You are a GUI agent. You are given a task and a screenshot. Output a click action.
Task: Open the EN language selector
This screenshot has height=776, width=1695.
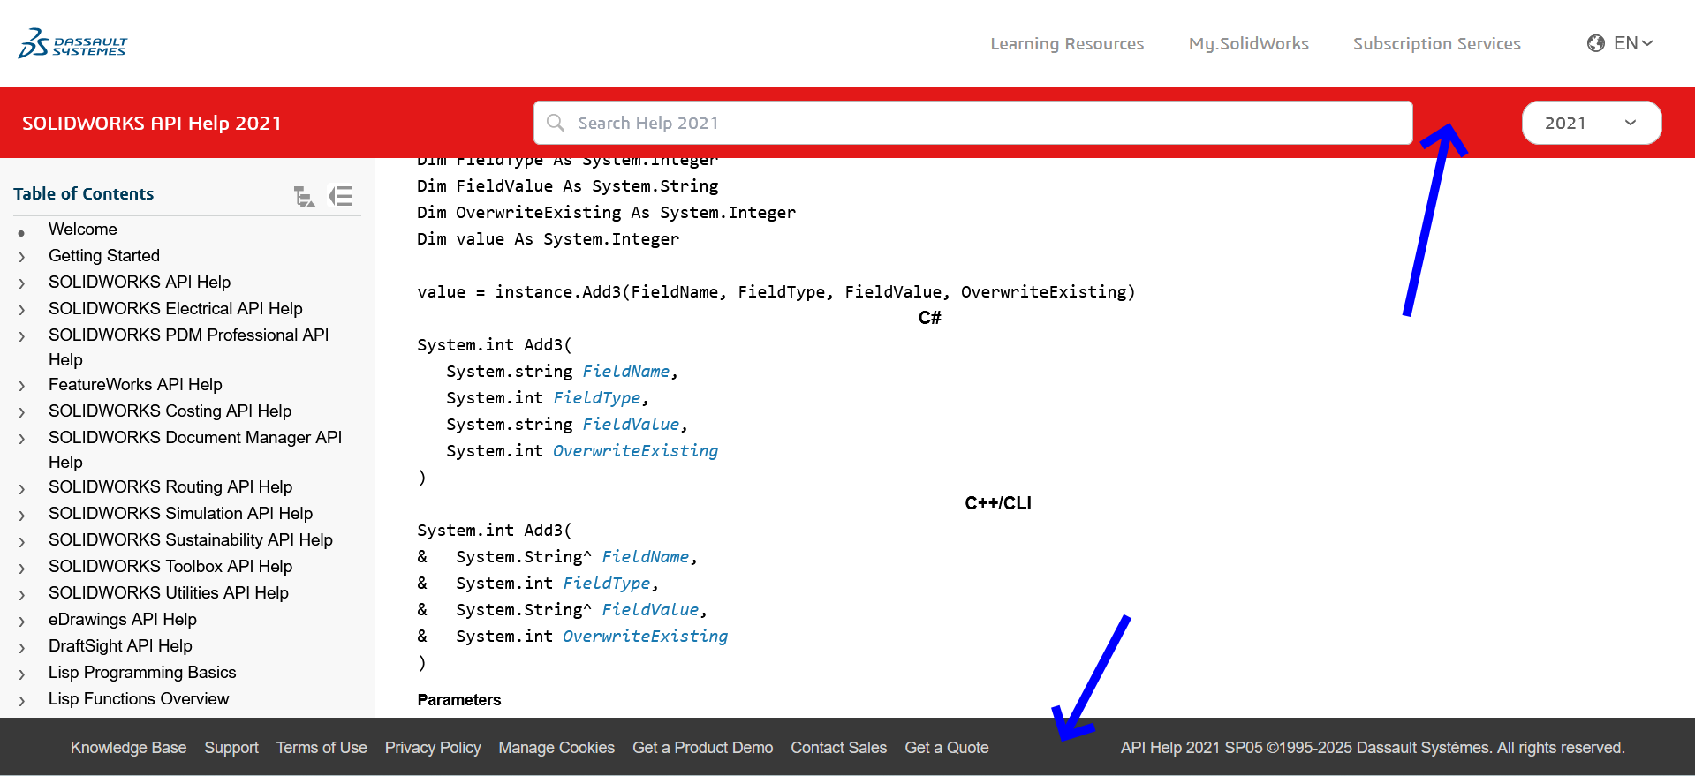pos(1632,43)
